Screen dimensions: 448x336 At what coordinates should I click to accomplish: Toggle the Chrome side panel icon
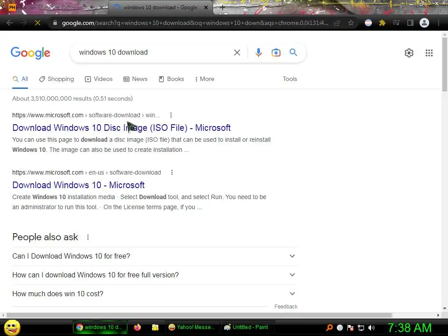click(410, 23)
